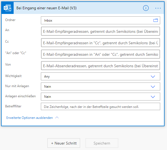Click the Betrefffilter label
Viewport: 167px width, 150px height.
click(x=13, y=106)
